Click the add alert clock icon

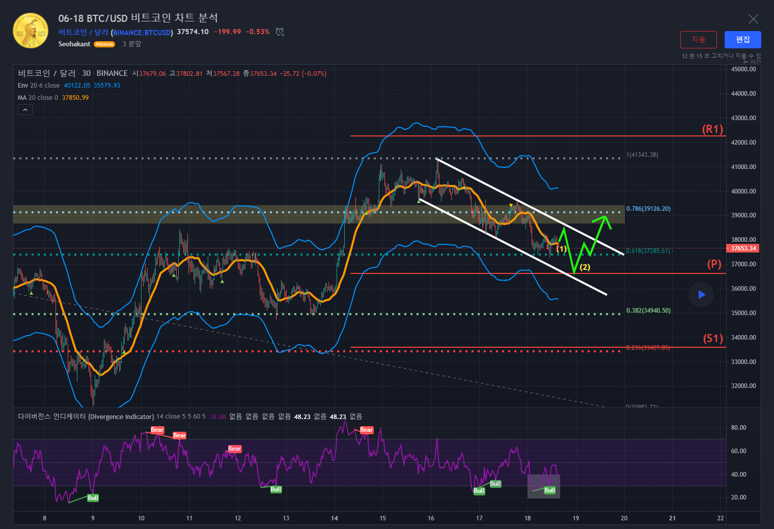[280, 32]
